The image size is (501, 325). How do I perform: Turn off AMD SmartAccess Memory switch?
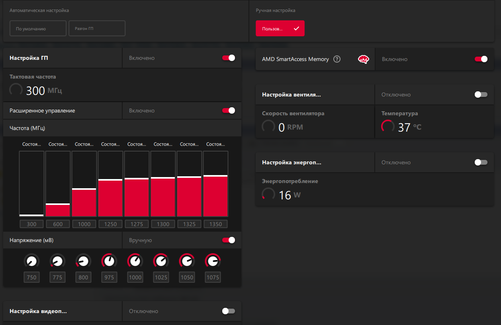pyautogui.click(x=481, y=59)
